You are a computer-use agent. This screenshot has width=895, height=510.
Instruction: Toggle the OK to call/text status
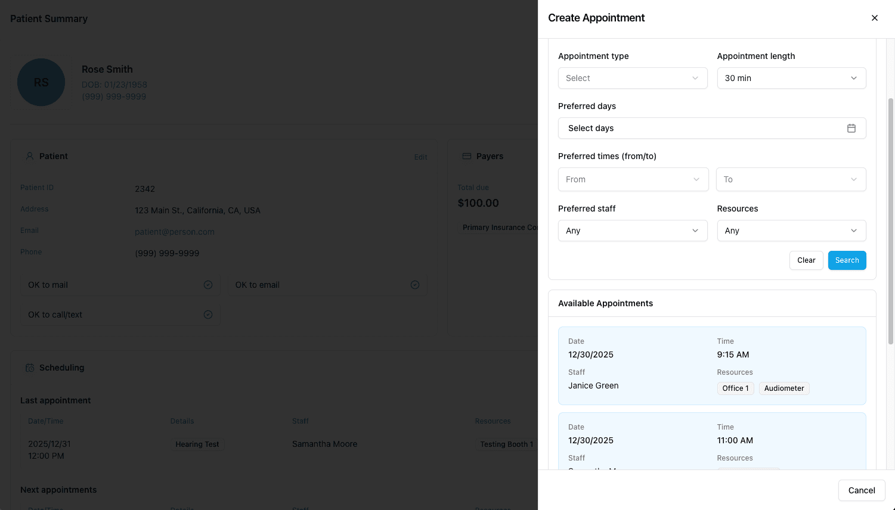point(208,314)
